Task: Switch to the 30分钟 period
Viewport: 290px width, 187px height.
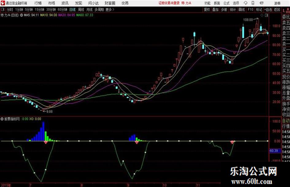Action: (x=51, y=10)
